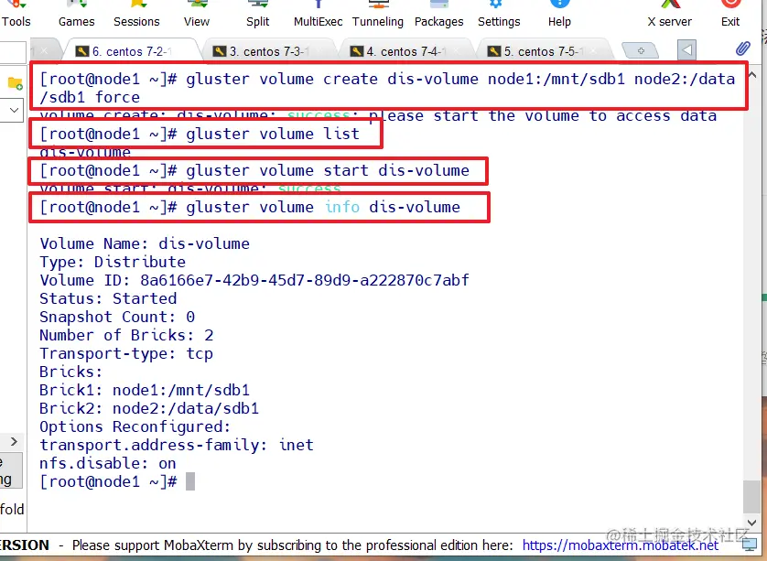Click the terminal vertical scrollbar thumb

tap(751, 496)
